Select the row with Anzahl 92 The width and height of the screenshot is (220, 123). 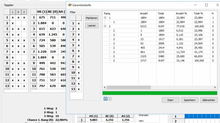(160, 44)
